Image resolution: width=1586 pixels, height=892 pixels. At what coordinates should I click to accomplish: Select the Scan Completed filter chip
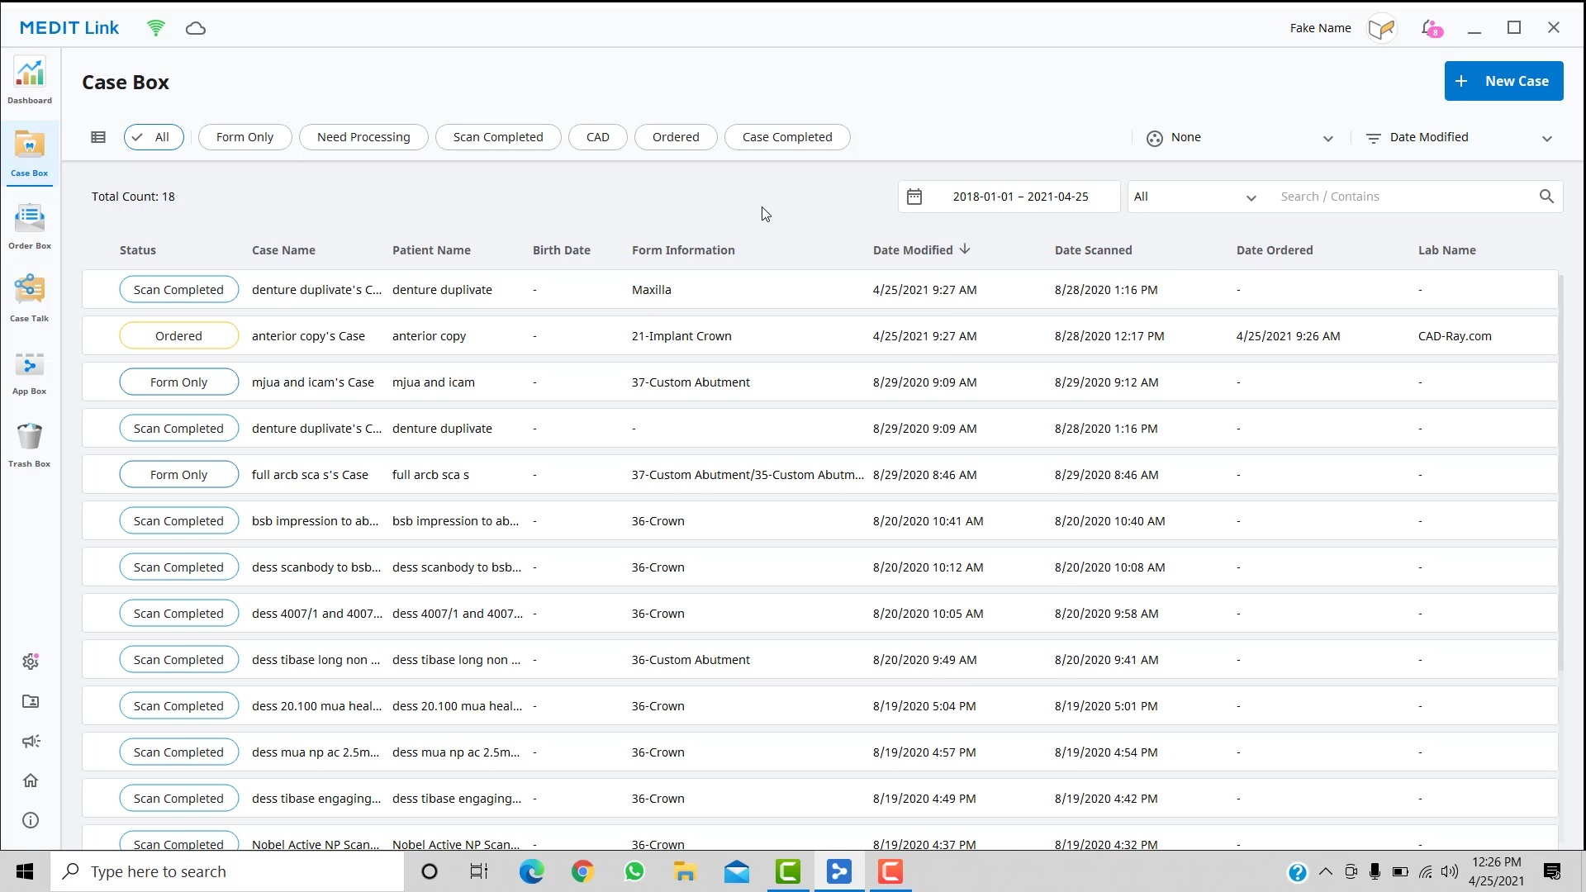498,137
